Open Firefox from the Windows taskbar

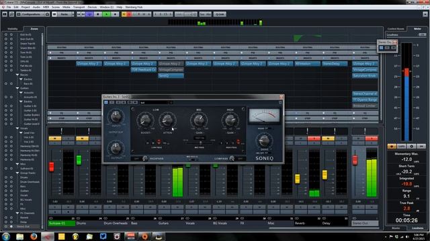coord(34,236)
